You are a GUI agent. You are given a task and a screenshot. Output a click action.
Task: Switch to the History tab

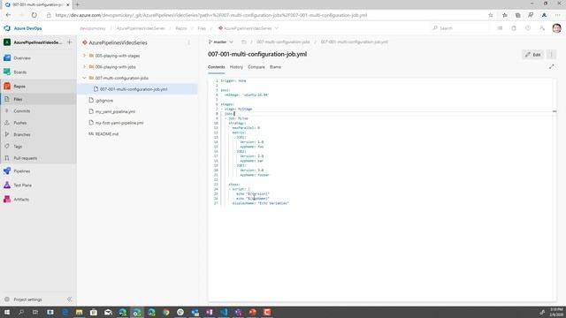point(236,67)
